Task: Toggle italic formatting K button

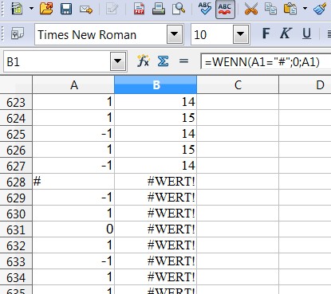Action: (286, 33)
